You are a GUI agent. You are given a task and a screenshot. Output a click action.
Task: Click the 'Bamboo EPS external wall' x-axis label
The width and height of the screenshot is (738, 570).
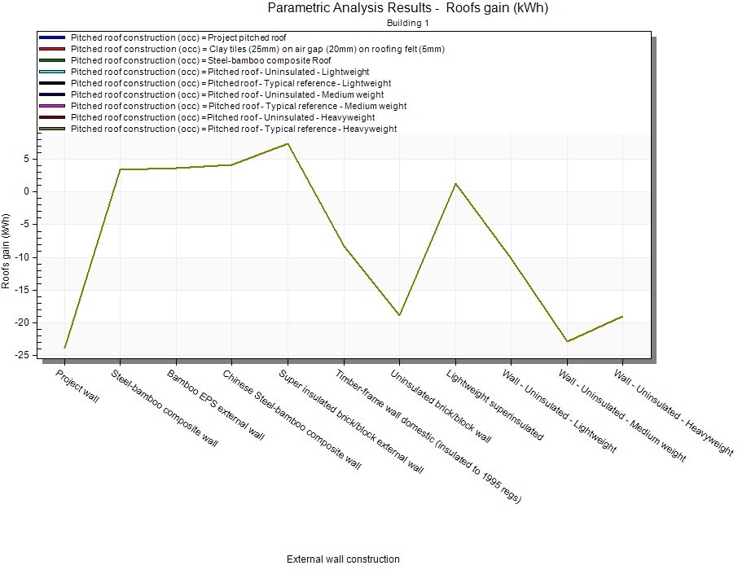point(216,405)
